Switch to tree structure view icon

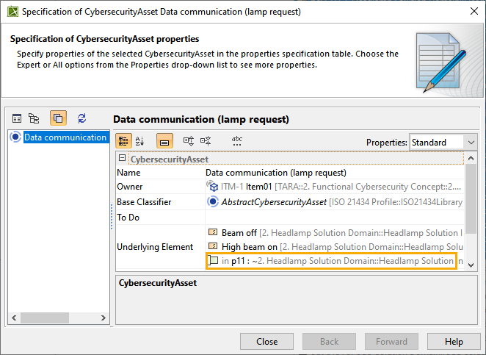(x=34, y=118)
